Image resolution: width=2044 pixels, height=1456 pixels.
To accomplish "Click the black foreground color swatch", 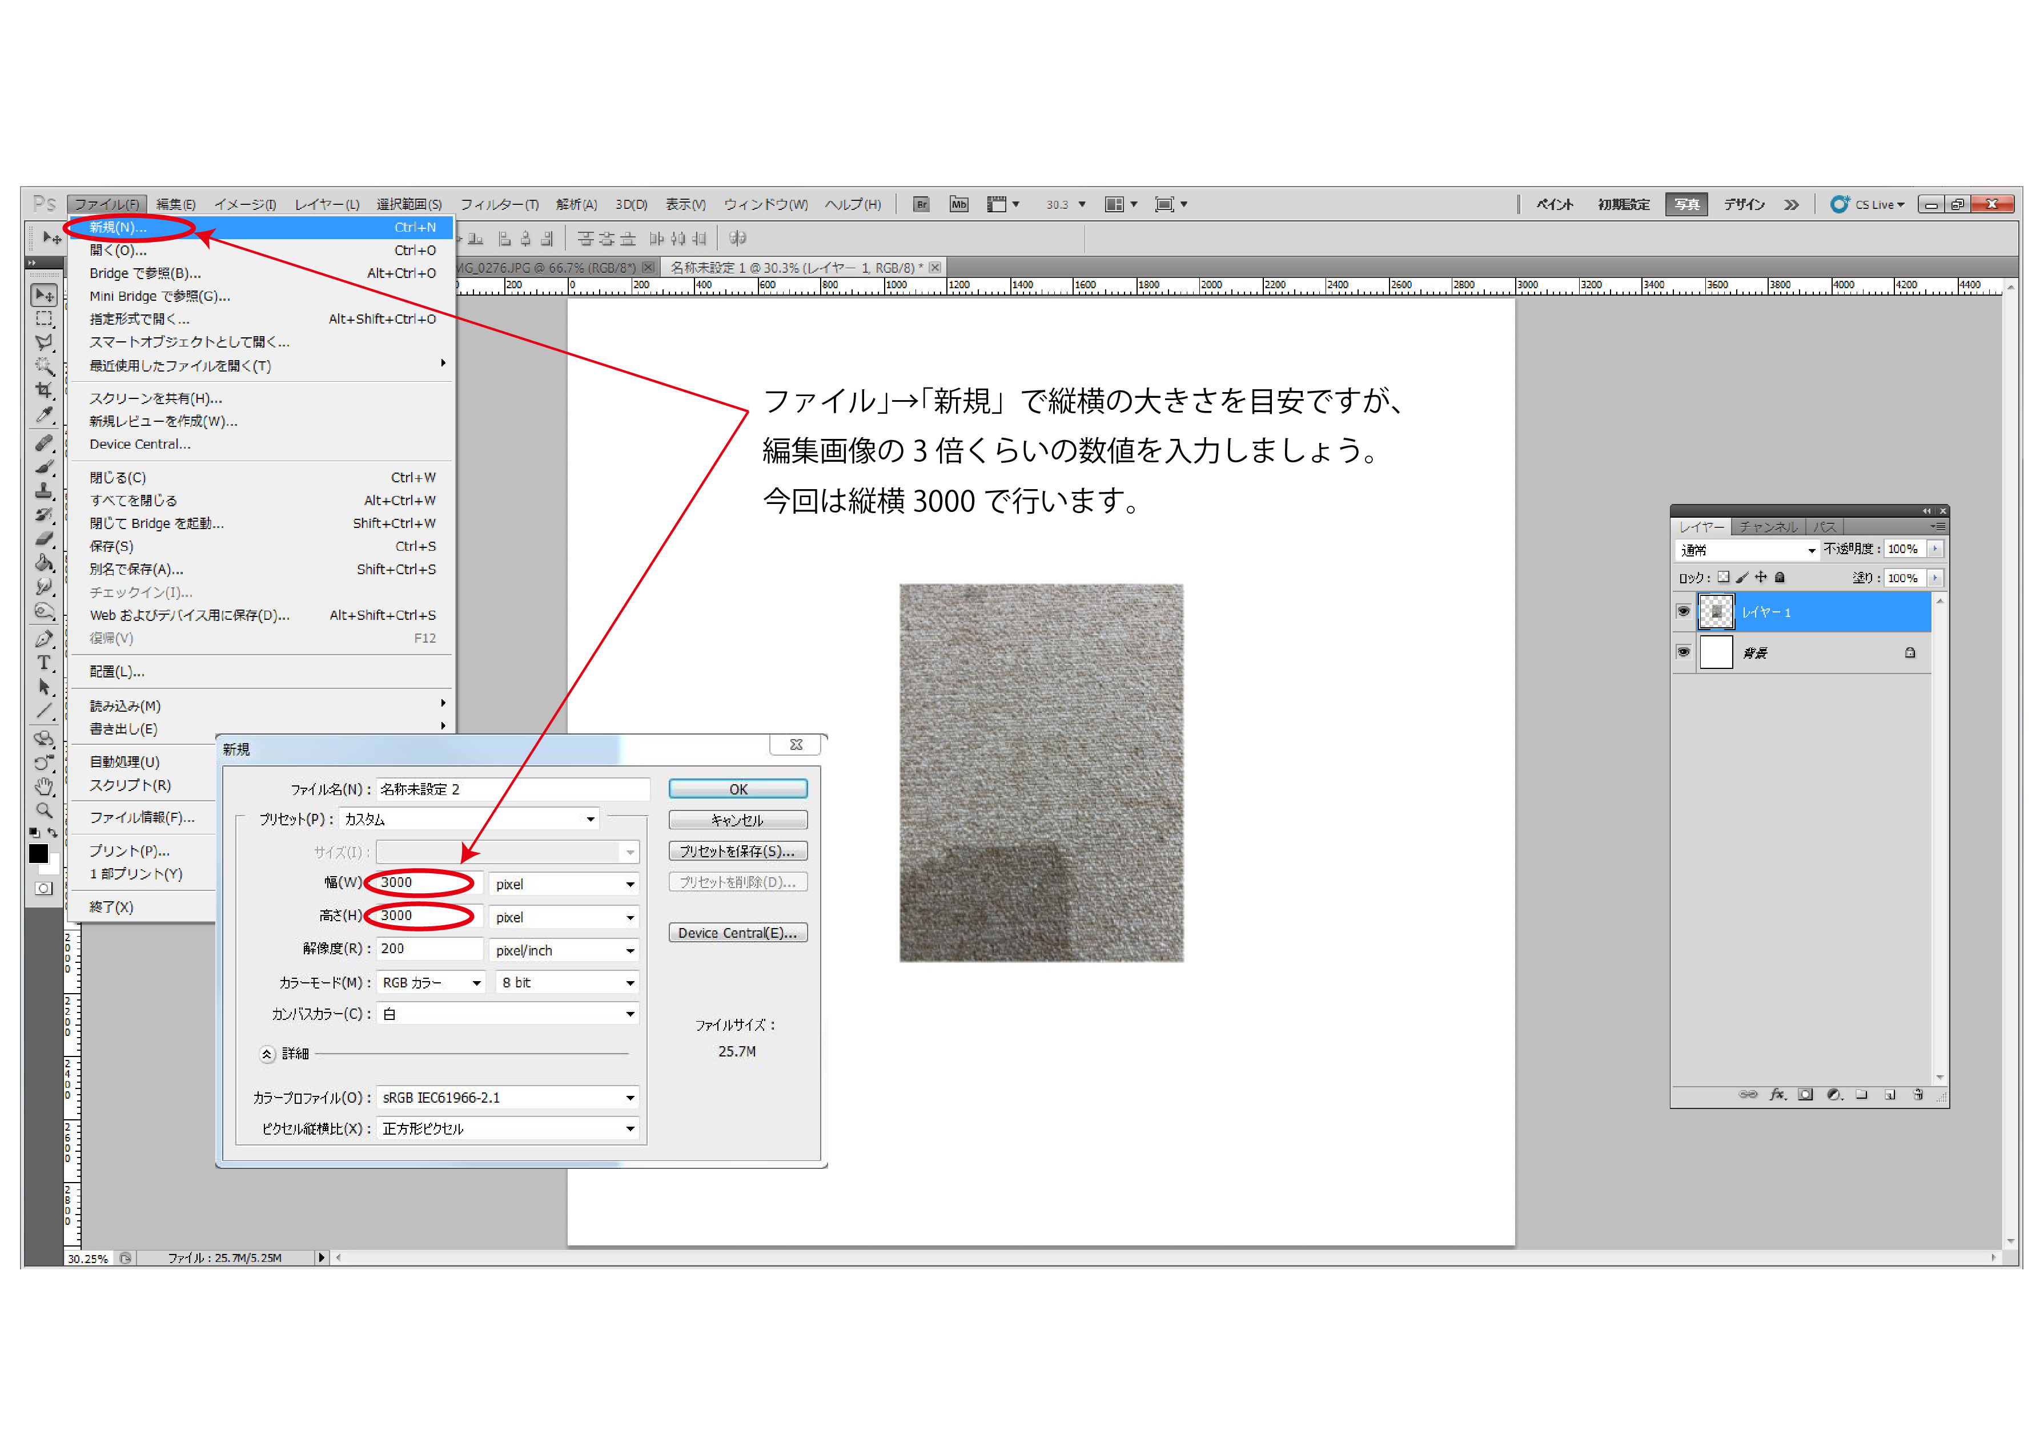I will tap(38, 853).
